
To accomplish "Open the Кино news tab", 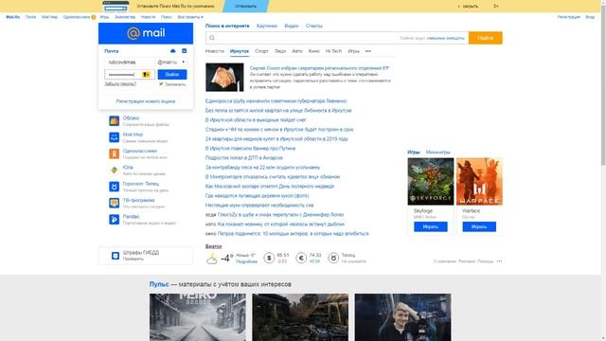I will pos(313,51).
